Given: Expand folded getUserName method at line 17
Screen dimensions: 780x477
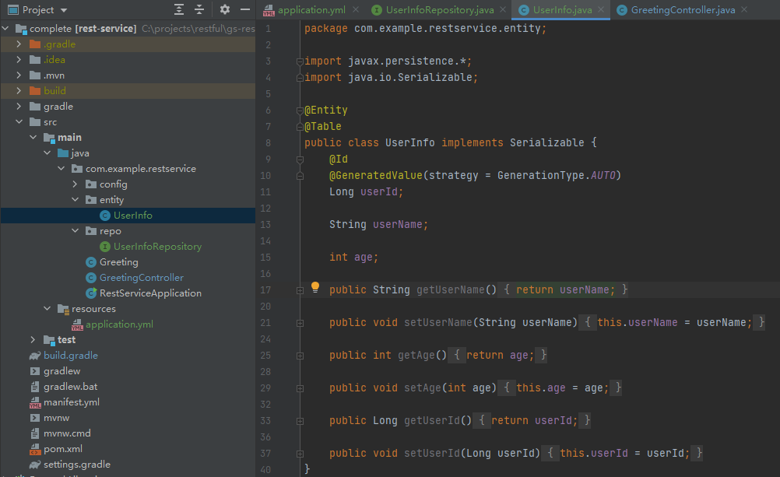Looking at the screenshot, I should tap(300, 290).
